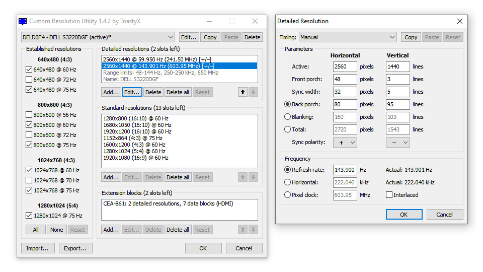Choose the Pixel clock frequency option
483x272 pixels.
pos(287,195)
